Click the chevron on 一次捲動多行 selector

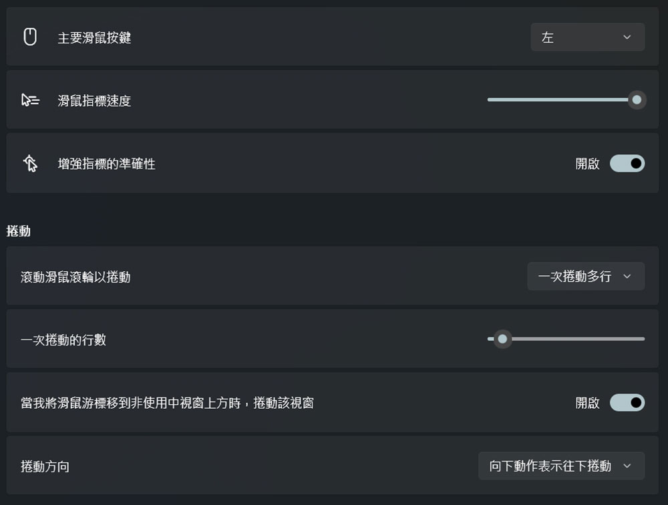click(627, 276)
